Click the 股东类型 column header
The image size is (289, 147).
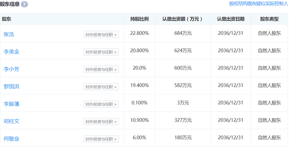tap(269, 19)
